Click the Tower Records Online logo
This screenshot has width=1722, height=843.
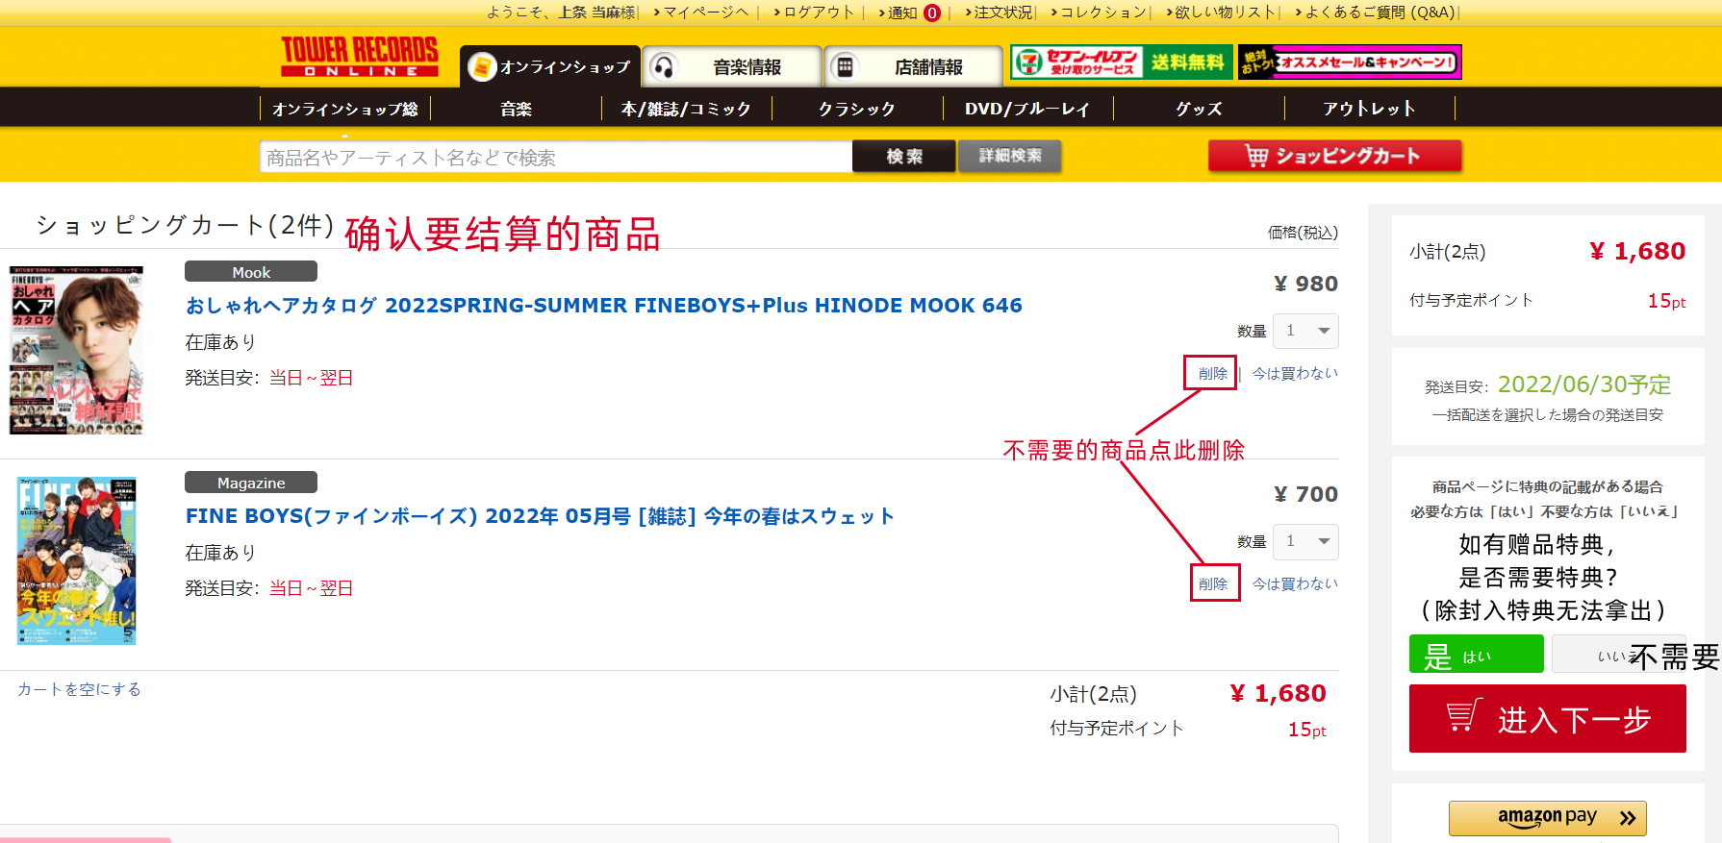point(360,57)
